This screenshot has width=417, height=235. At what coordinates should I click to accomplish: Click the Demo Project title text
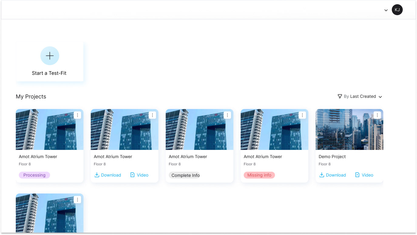[x=332, y=157]
